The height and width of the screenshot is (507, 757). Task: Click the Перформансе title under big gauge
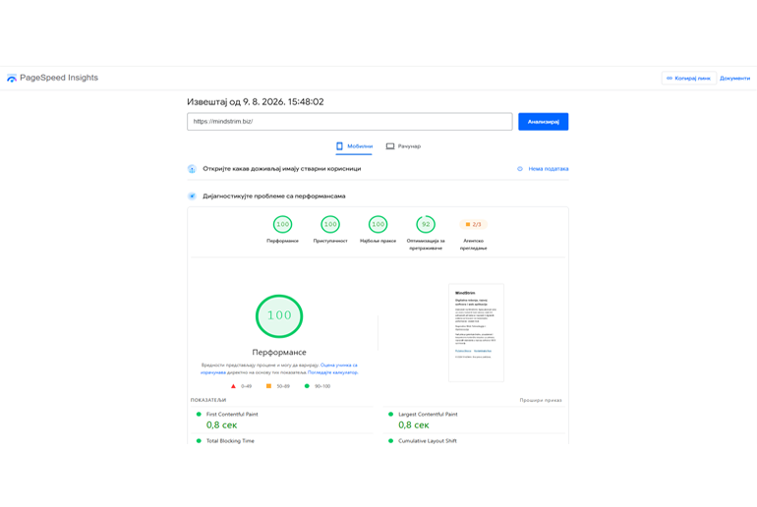point(279,352)
